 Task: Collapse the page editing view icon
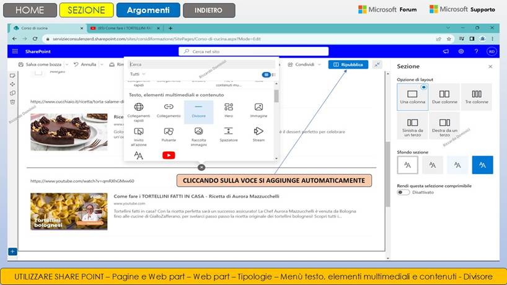click(x=377, y=64)
